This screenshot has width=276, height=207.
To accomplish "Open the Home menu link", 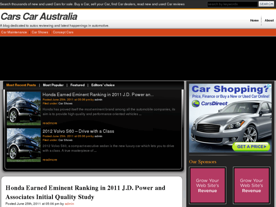I will tap(254, 21).
